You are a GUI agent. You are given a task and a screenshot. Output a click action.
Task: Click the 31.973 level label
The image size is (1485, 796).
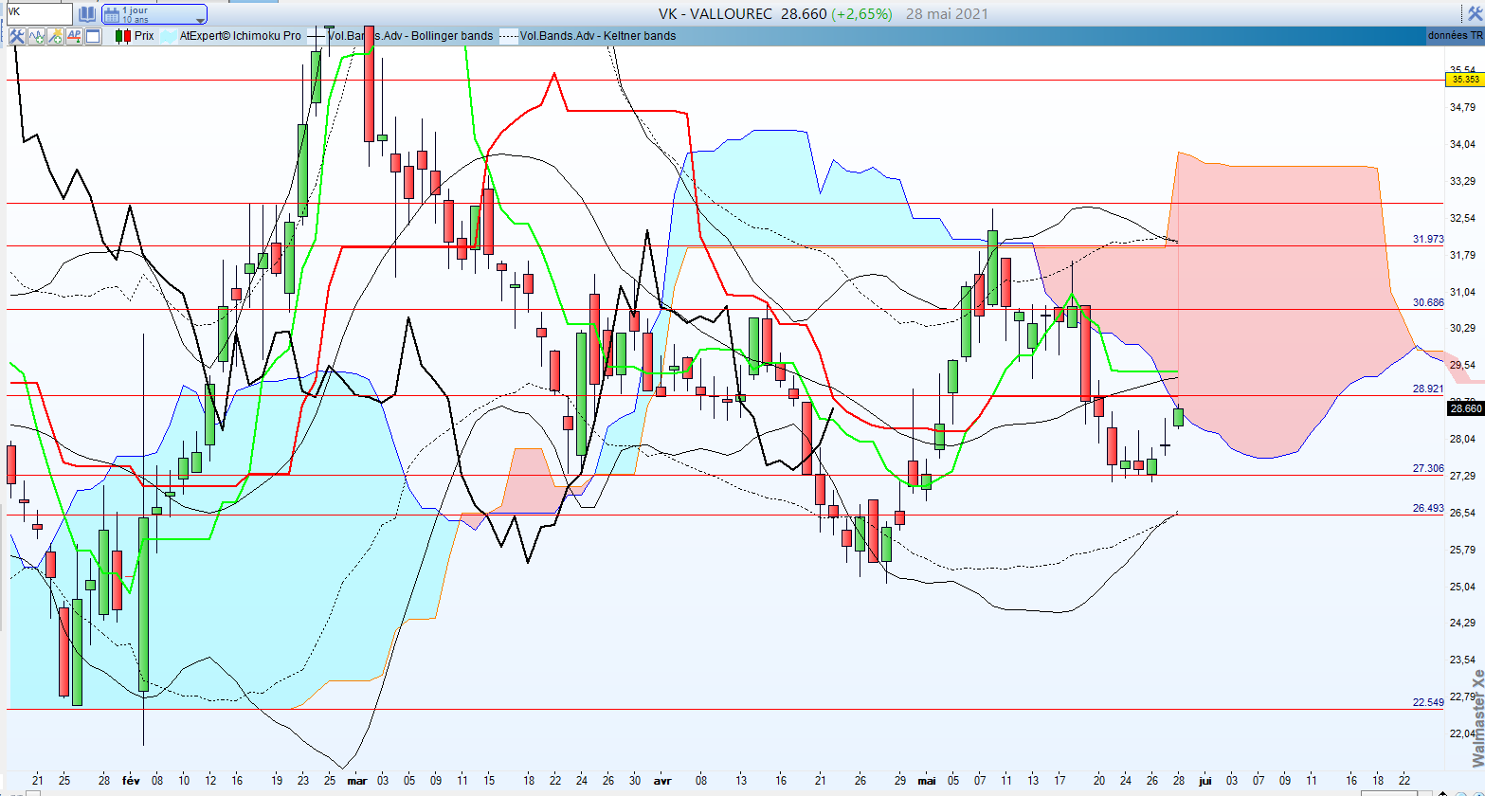(1427, 239)
